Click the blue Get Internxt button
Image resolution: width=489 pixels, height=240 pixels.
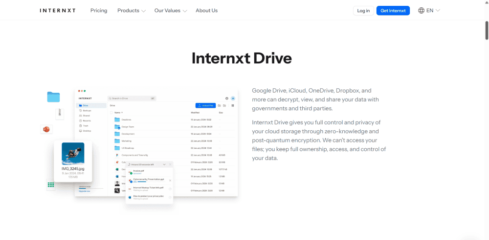click(x=393, y=11)
